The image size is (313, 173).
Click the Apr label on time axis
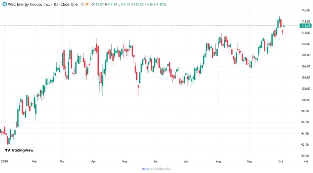[x=94, y=162]
